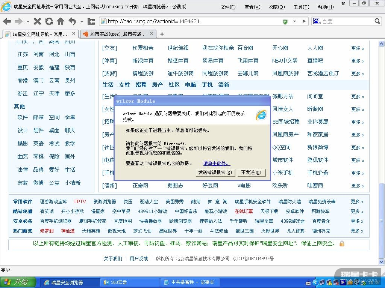Image resolution: width=385 pixels, height=288 pixels.
Task: Switch to the 瑞星安全网址导航 tab
Action: tap(40, 34)
